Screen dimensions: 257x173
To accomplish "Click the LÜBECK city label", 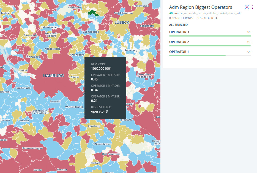I will pyautogui.click(x=121, y=22).
